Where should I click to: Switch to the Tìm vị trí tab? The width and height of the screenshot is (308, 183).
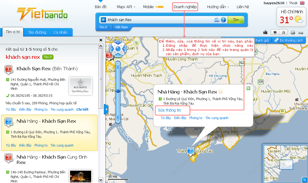(13, 32)
